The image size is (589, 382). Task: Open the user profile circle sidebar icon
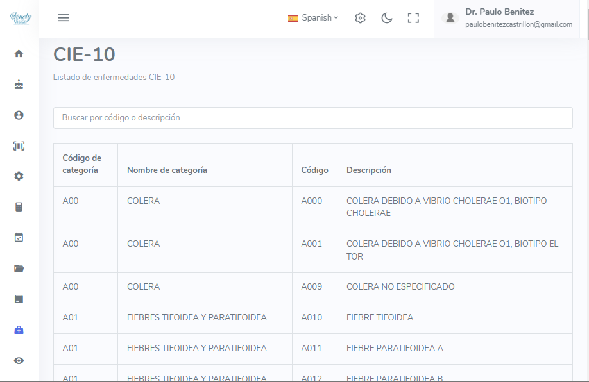click(19, 115)
